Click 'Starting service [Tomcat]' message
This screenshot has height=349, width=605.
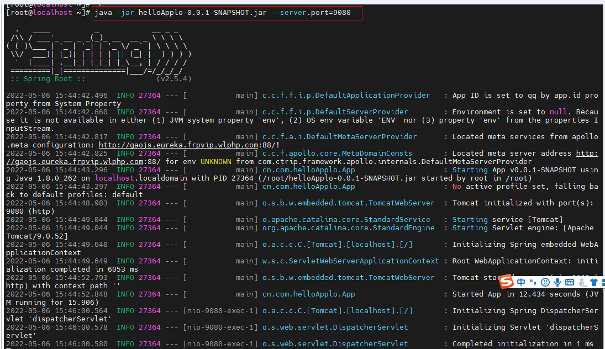pyautogui.click(x=507, y=219)
